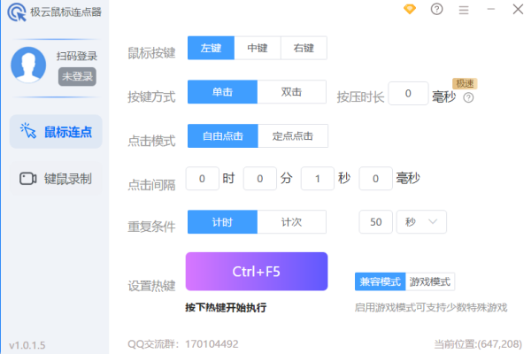Click the VIP diamond icon in title bar
This screenshot has height=354, width=531.
point(409,10)
